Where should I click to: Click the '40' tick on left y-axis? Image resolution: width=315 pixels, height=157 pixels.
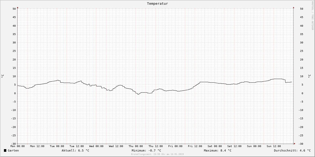point(14,26)
